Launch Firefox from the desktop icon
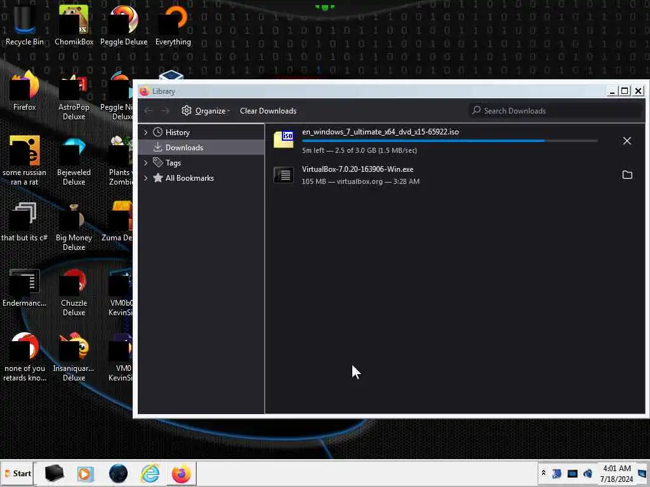 (24, 90)
